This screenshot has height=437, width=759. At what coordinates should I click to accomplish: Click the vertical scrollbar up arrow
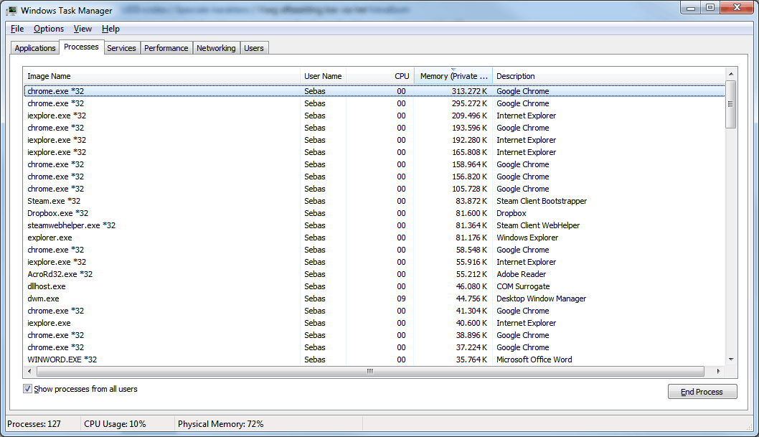731,74
